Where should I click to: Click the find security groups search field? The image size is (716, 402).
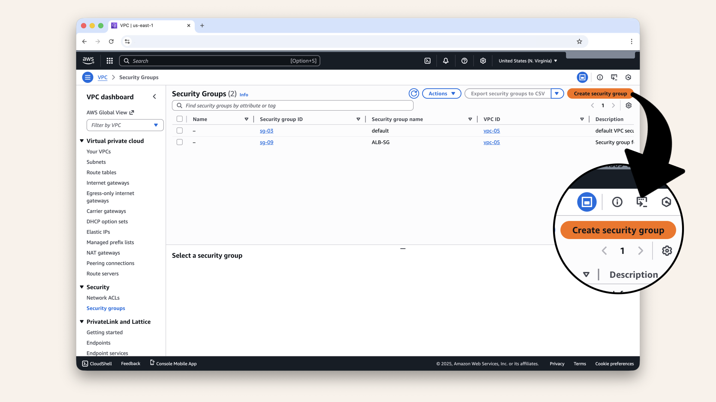point(292,105)
